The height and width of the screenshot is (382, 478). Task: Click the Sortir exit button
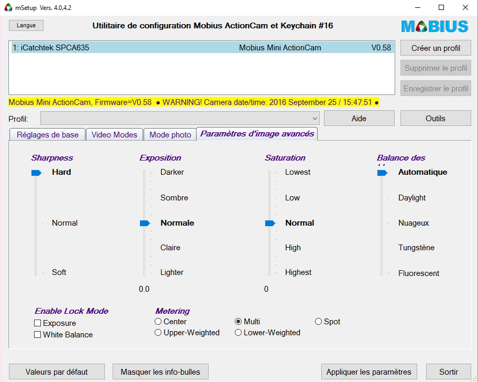click(449, 372)
